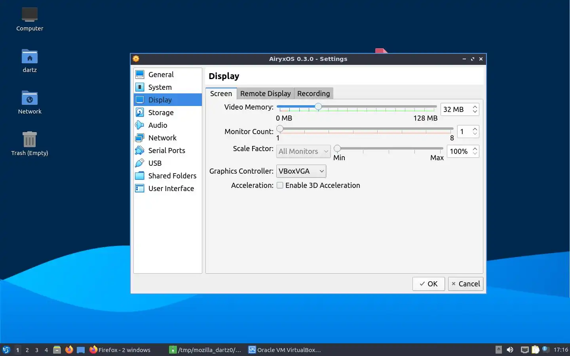This screenshot has width=570, height=356.
Task: Open the General settings category icon
Action: pos(140,74)
